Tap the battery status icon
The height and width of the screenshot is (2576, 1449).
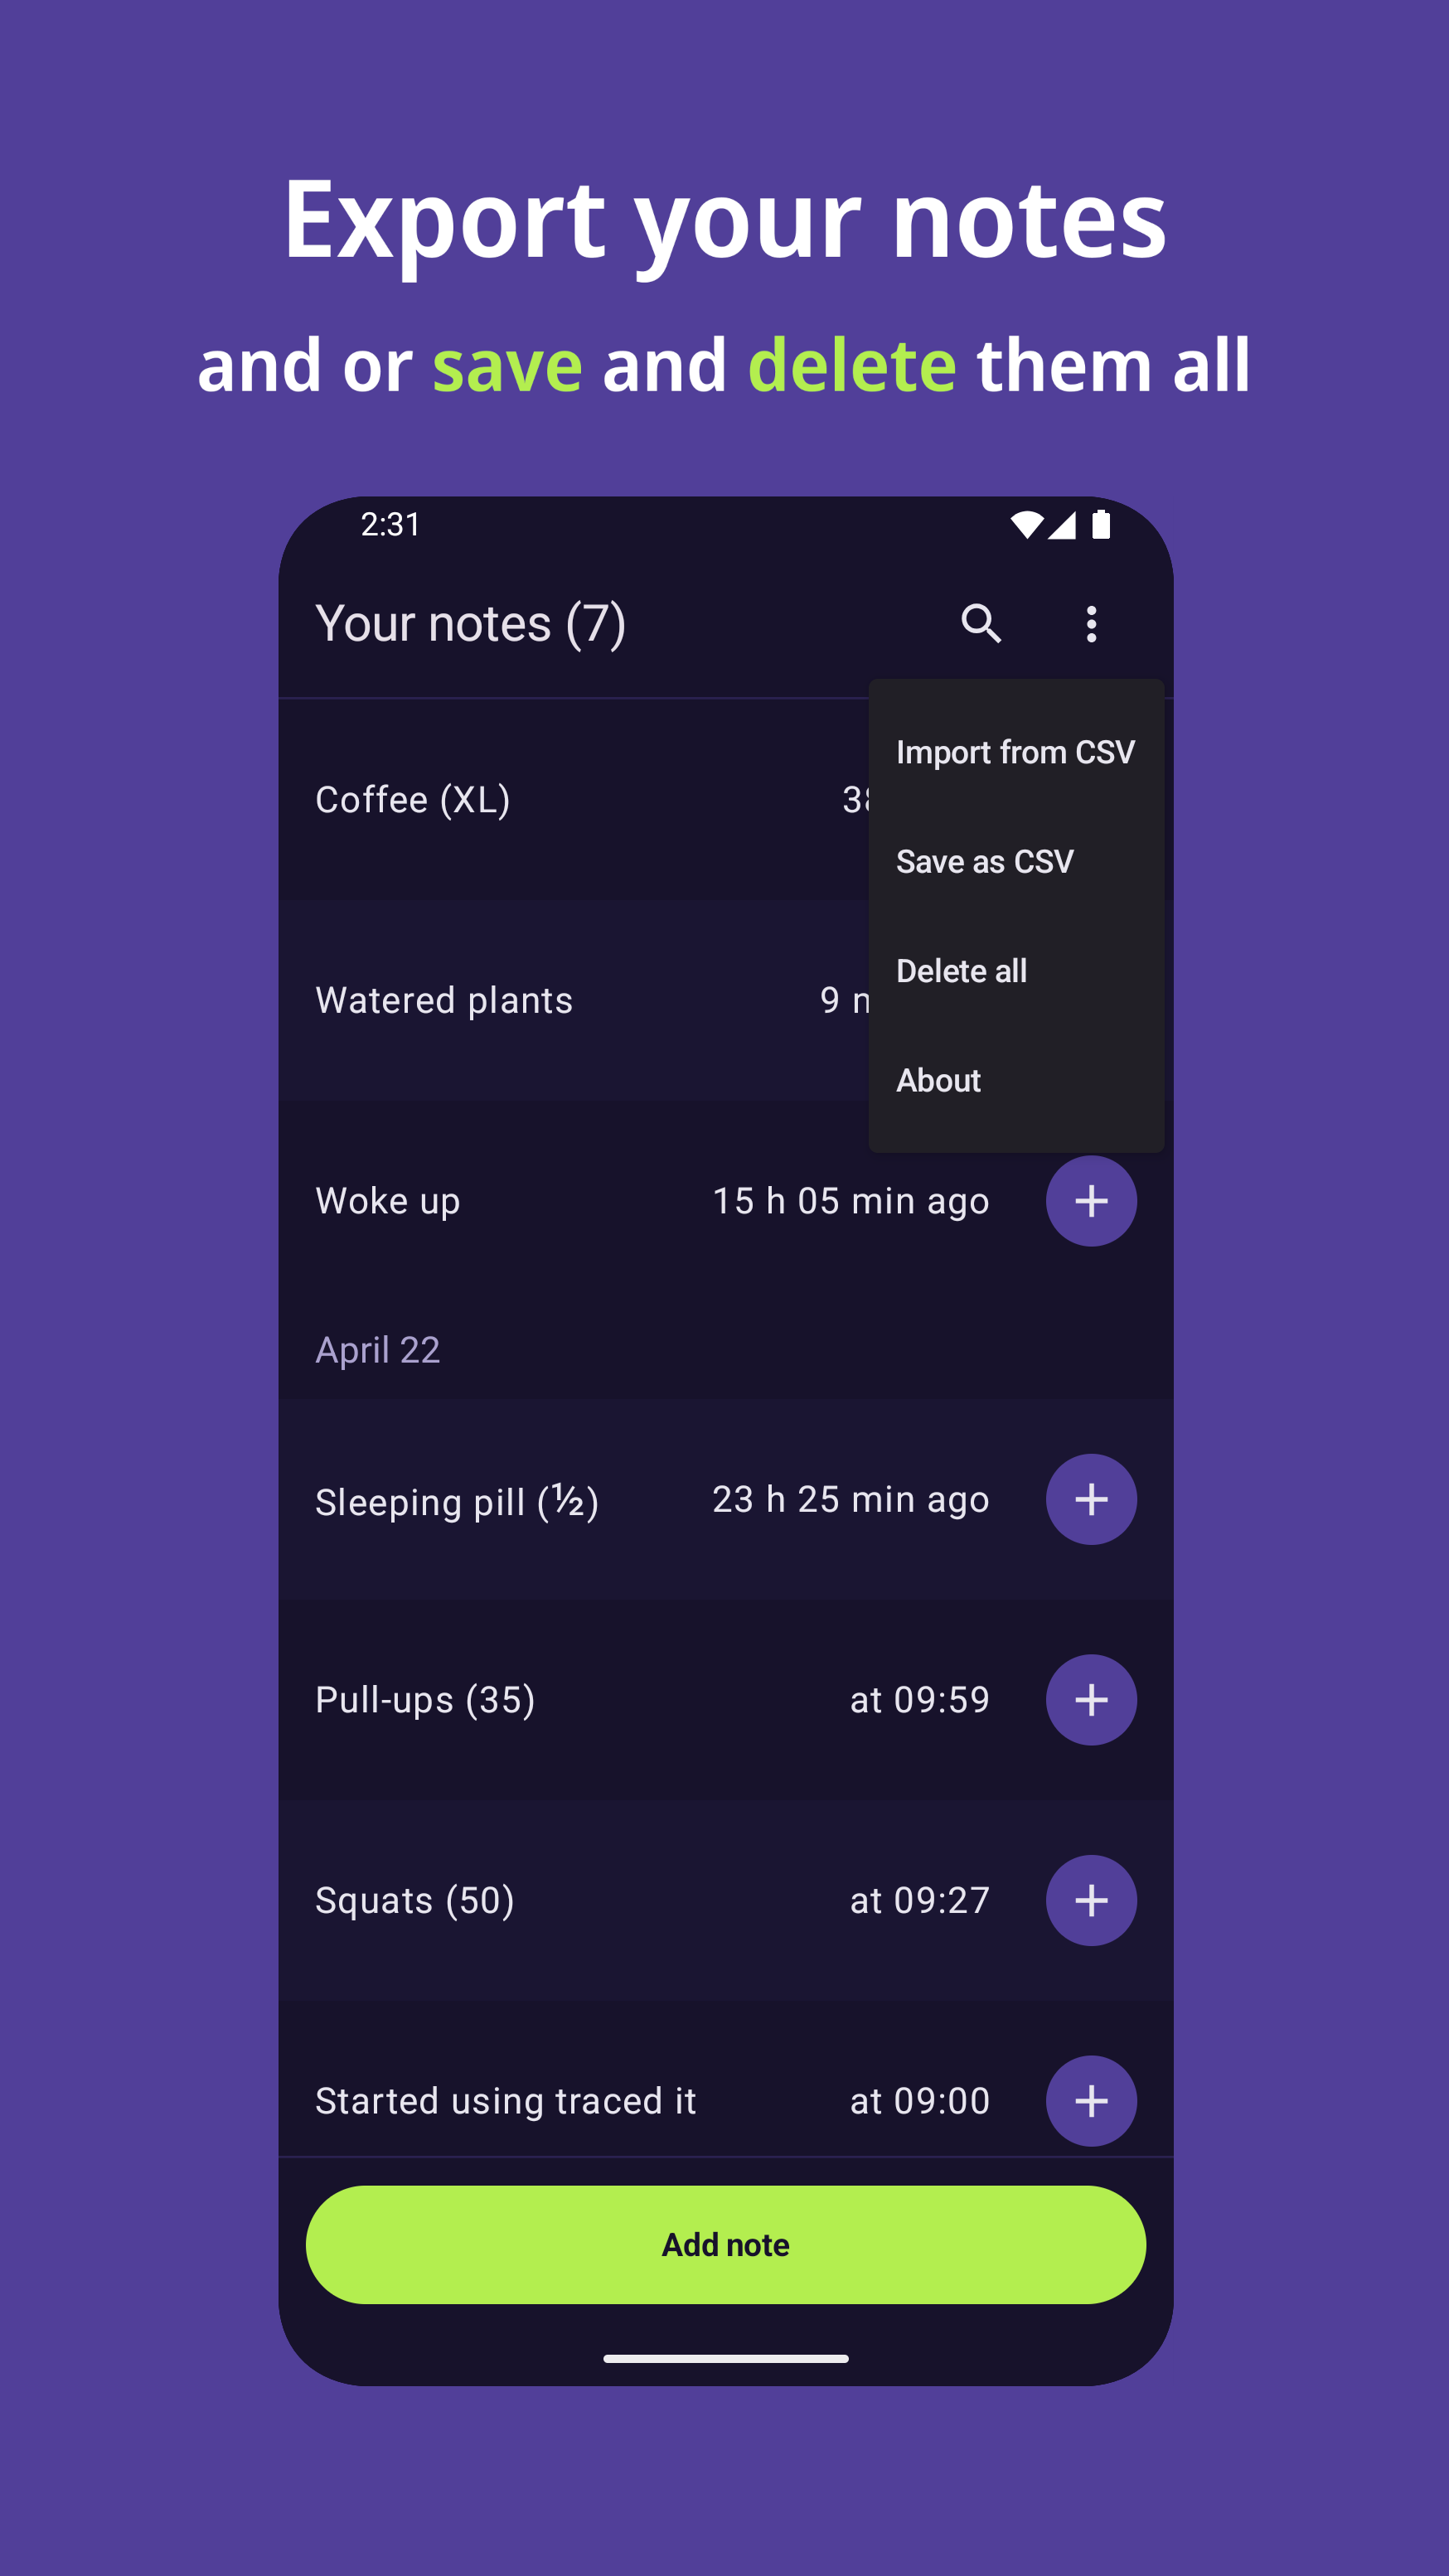tap(1101, 525)
